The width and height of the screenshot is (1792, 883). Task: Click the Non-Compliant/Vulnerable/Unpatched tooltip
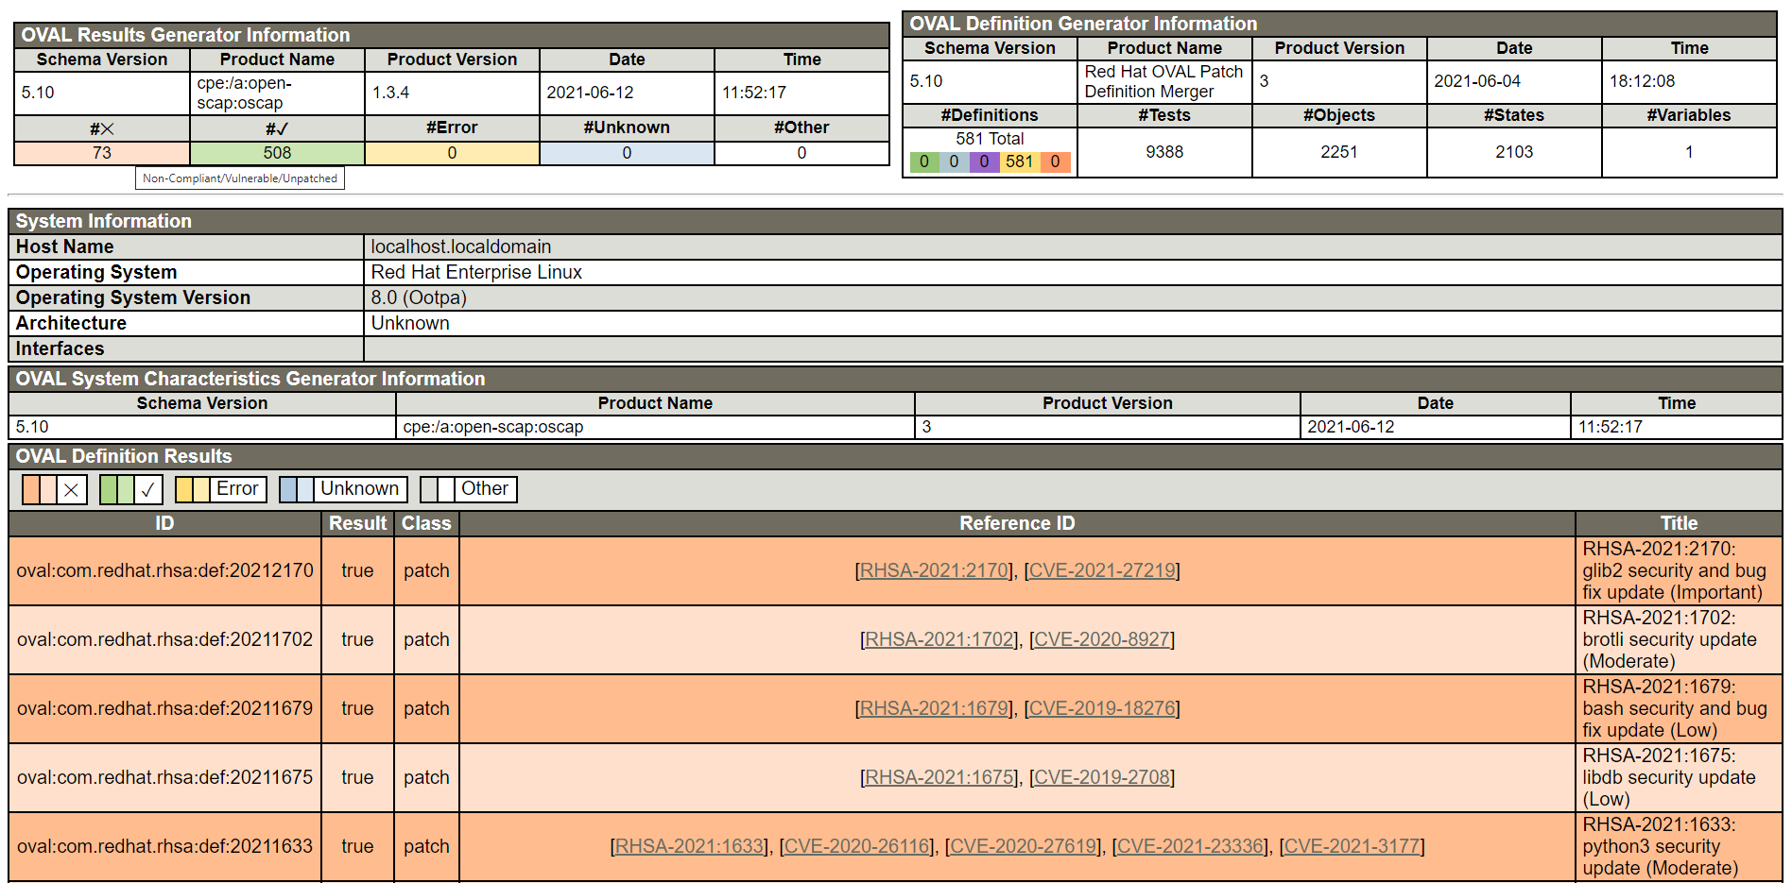tap(240, 178)
